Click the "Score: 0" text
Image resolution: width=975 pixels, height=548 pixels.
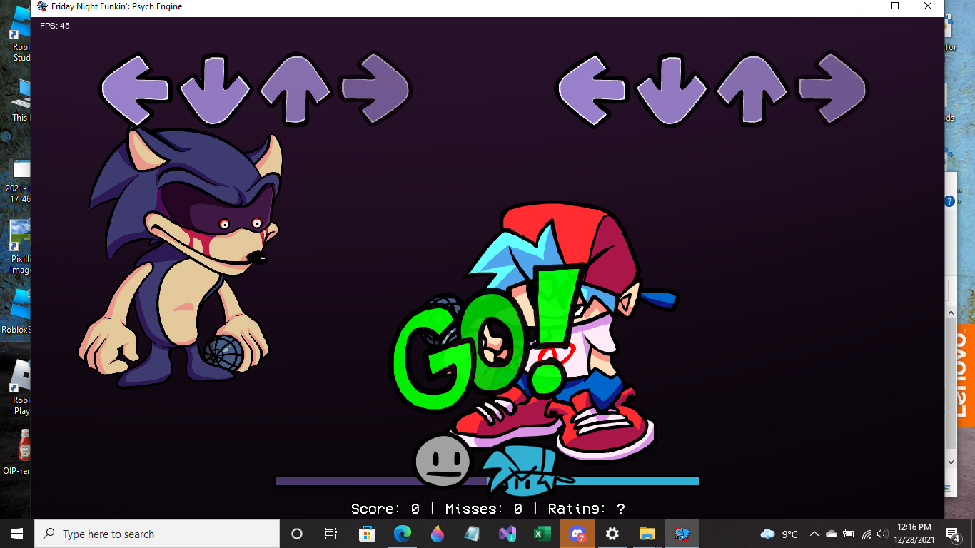385,509
